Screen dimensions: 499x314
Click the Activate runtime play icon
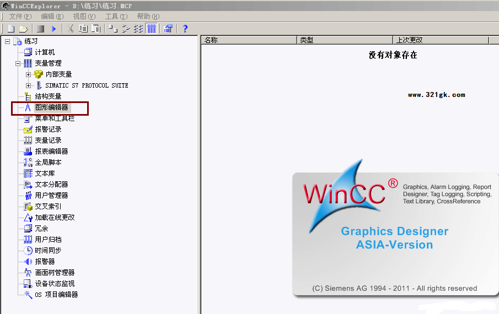tap(54, 29)
